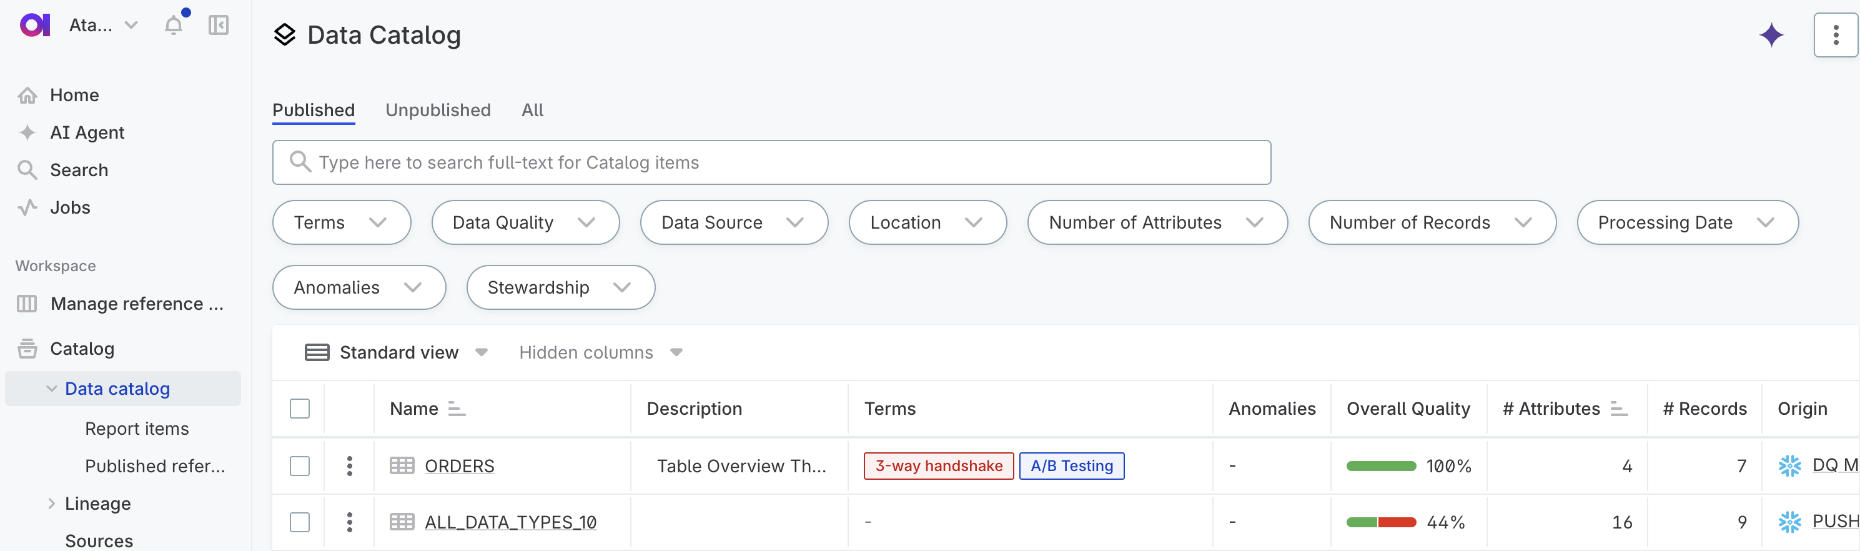Open the notifications bell
1860x551 pixels.
point(174,25)
